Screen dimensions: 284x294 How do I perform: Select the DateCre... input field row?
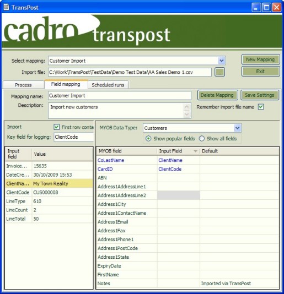[x=49, y=175]
